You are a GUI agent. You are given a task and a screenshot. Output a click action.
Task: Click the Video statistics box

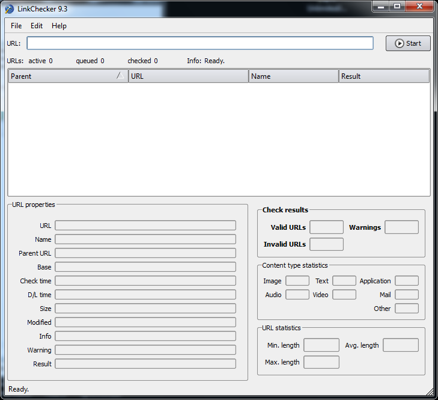click(344, 295)
